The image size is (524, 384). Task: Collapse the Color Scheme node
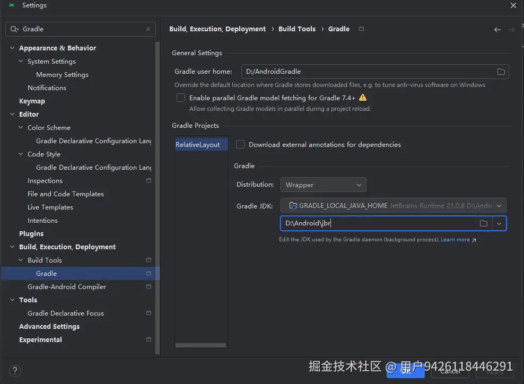click(x=21, y=127)
